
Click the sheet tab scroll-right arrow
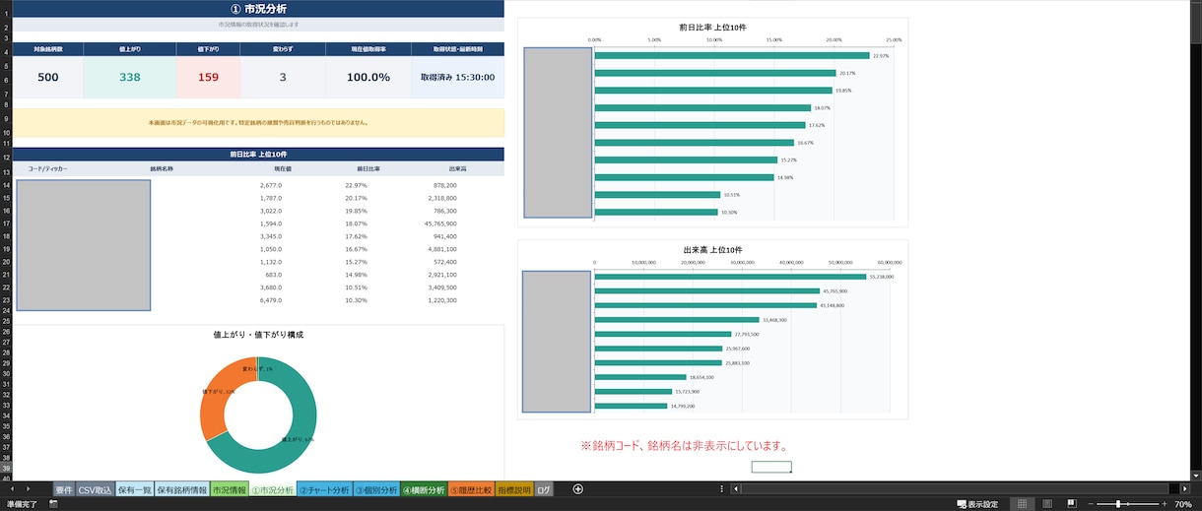point(28,489)
